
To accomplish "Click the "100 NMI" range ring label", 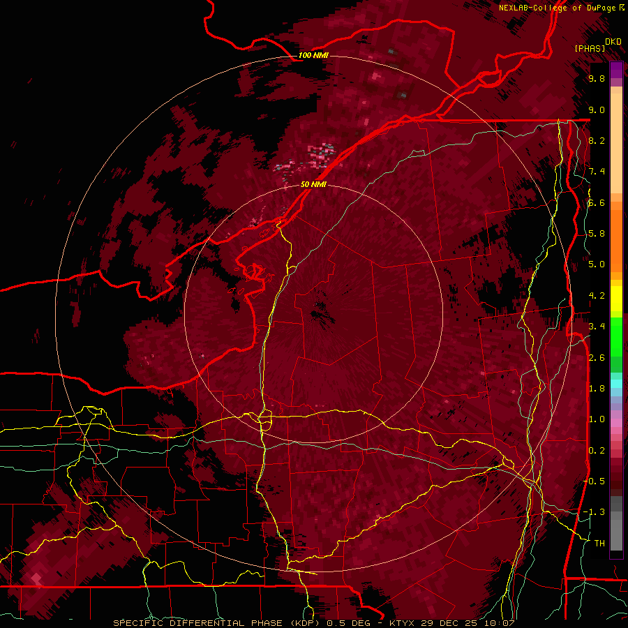I will pos(313,55).
